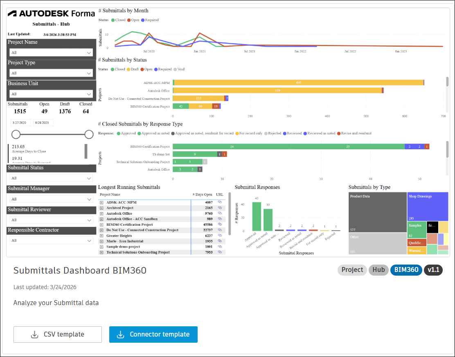The image size is (455, 357).
Task: Click Closed legend in Submittals by Month
Action: [118, 20]
